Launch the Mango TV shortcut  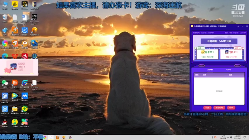pyautogui.click(x=15, y=84)
